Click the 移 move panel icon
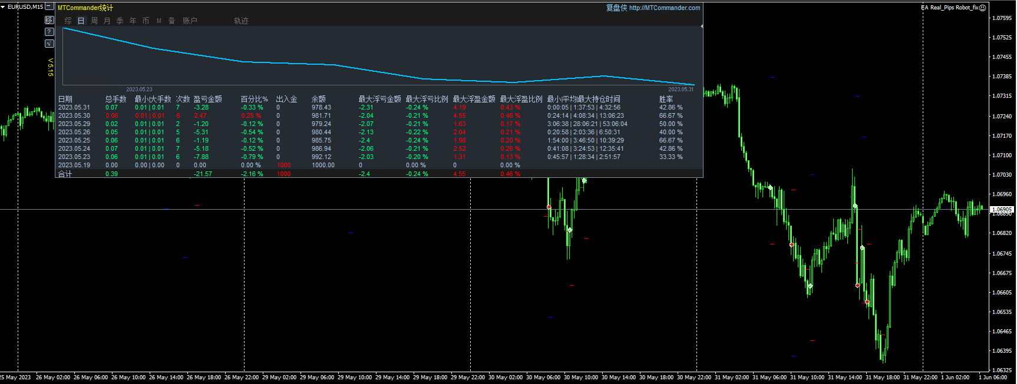1017x384 pixels. click(49, 20)
